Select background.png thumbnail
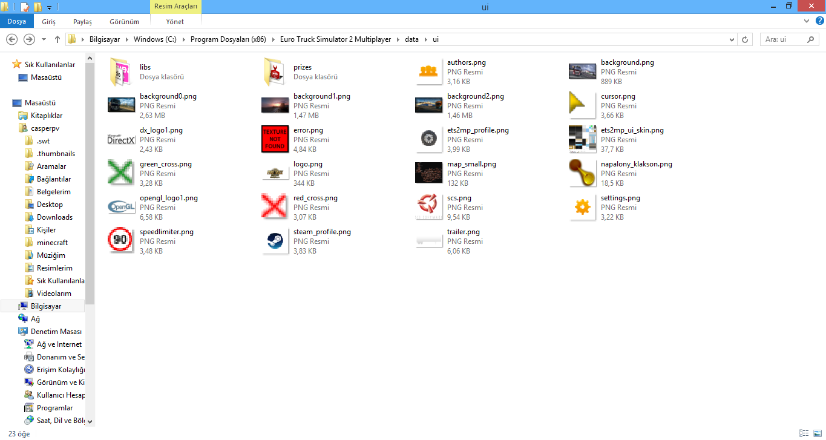Screen dimensions: 826x440 pos(582,71)
